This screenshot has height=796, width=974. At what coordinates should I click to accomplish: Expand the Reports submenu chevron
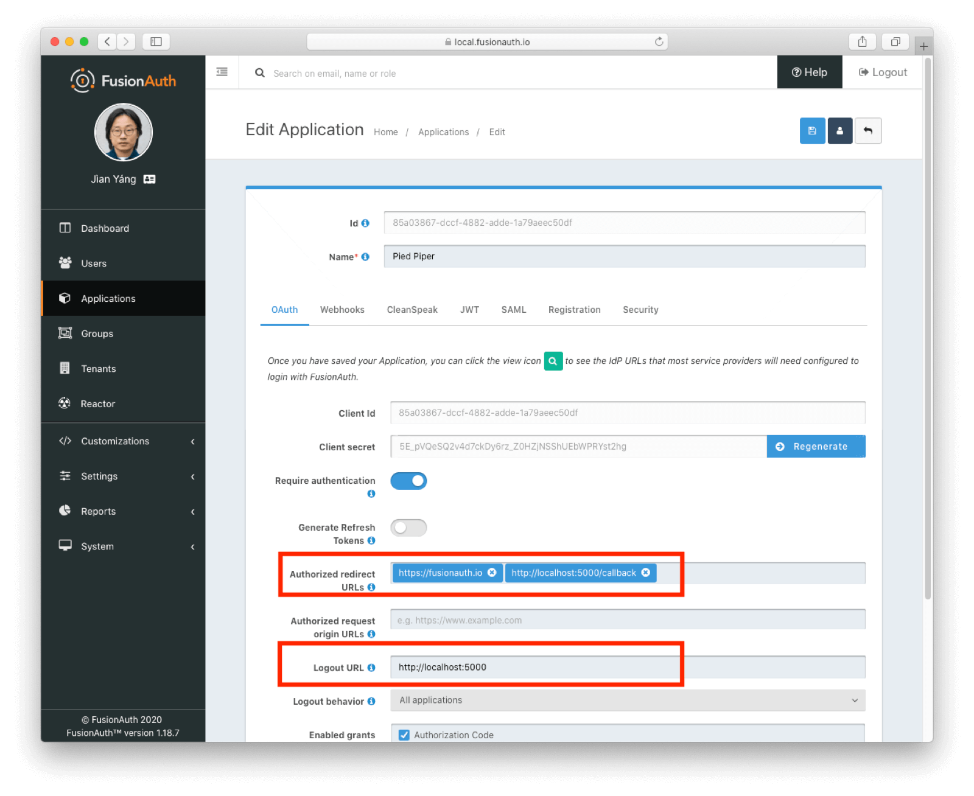pos(192,512)
